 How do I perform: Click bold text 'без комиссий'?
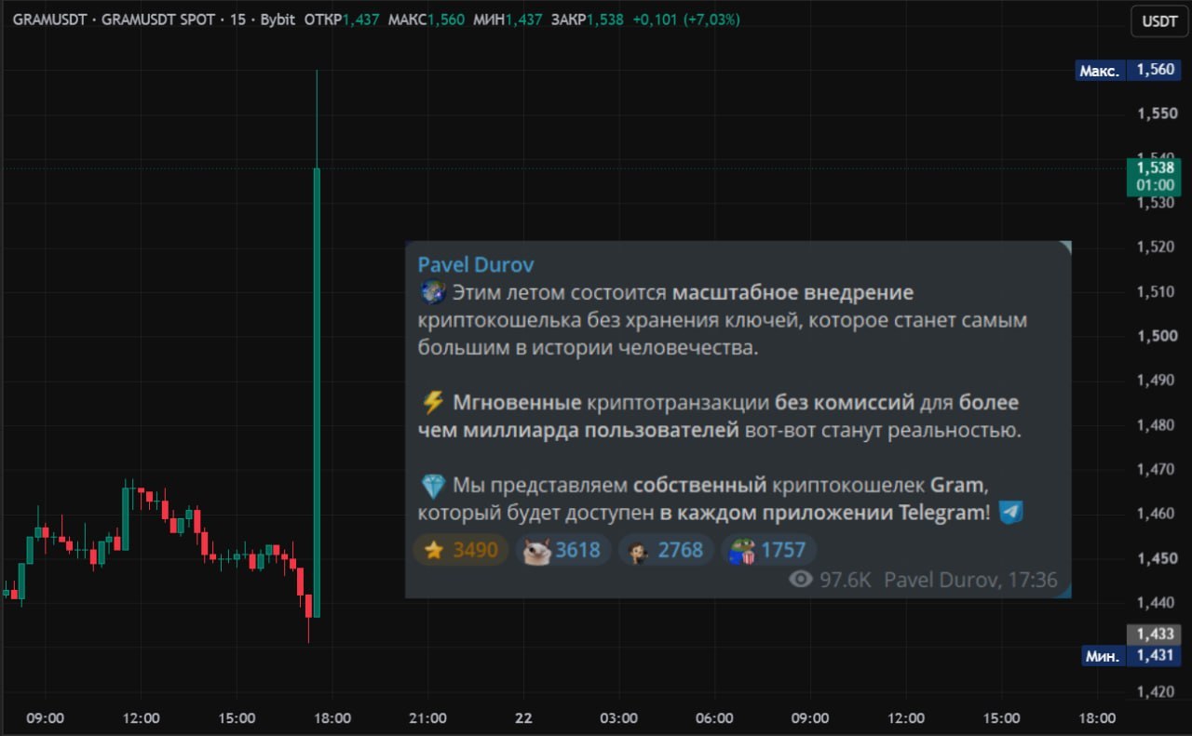pos(845,403)
